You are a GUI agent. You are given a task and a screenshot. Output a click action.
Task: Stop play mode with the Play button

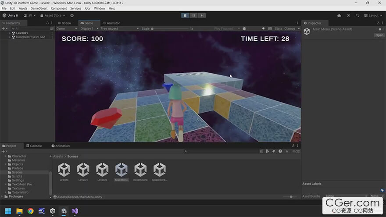pos(185,15)
